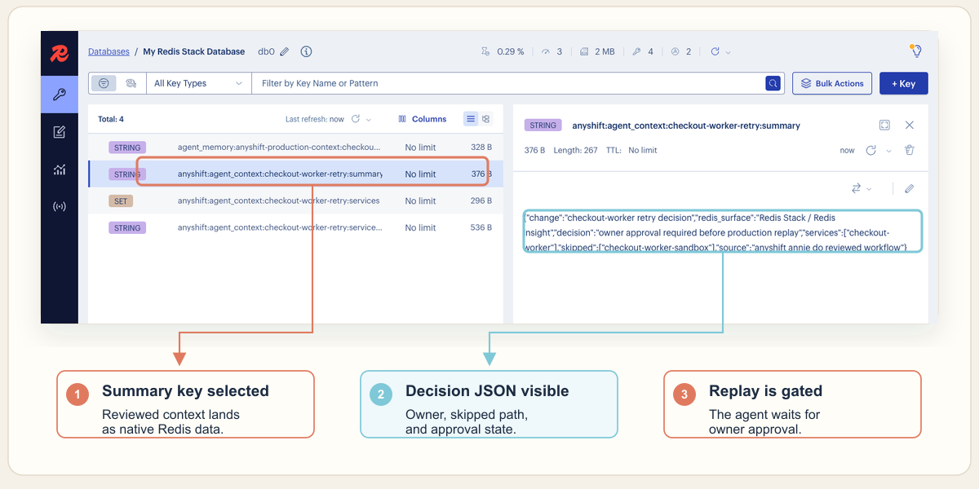
Task: Open the Browser key icon in sidebar
Action: tap(59, 94)
